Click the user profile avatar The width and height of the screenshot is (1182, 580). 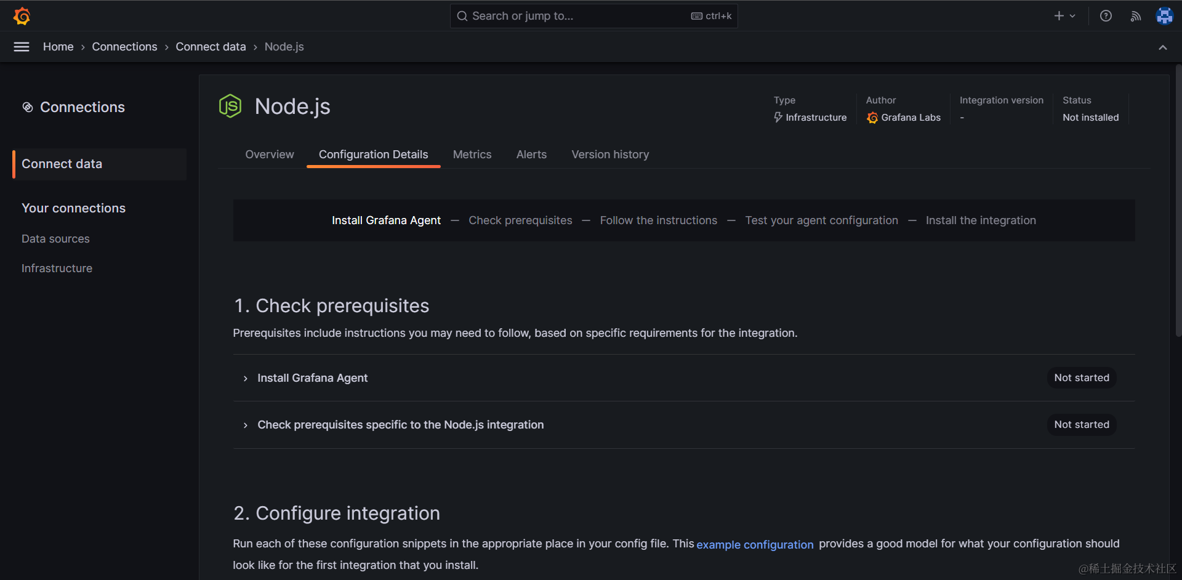tap(1164, 16)
